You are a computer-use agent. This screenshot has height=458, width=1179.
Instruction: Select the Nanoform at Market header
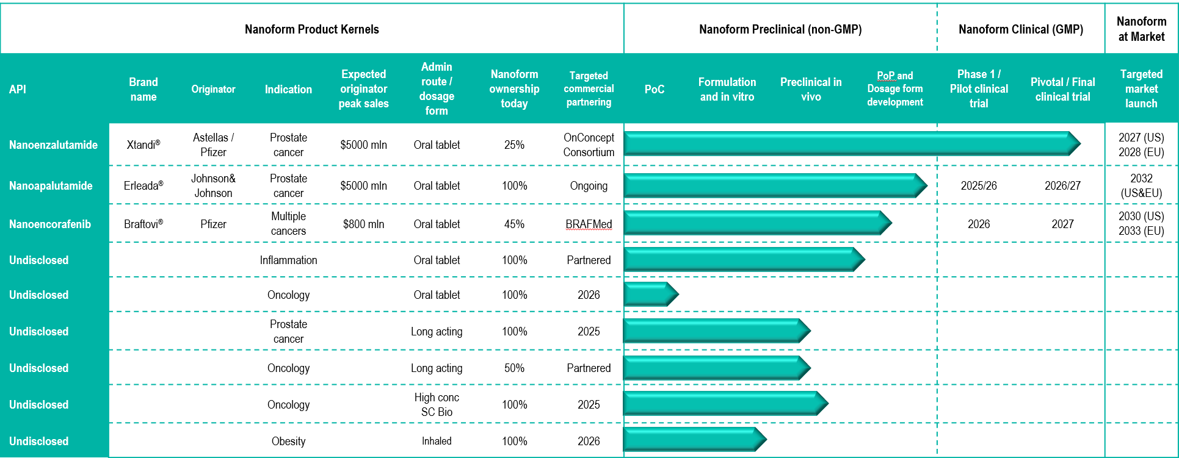tap(1141, 29)
